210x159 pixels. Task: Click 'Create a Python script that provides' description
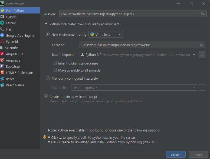click(96, 102)
